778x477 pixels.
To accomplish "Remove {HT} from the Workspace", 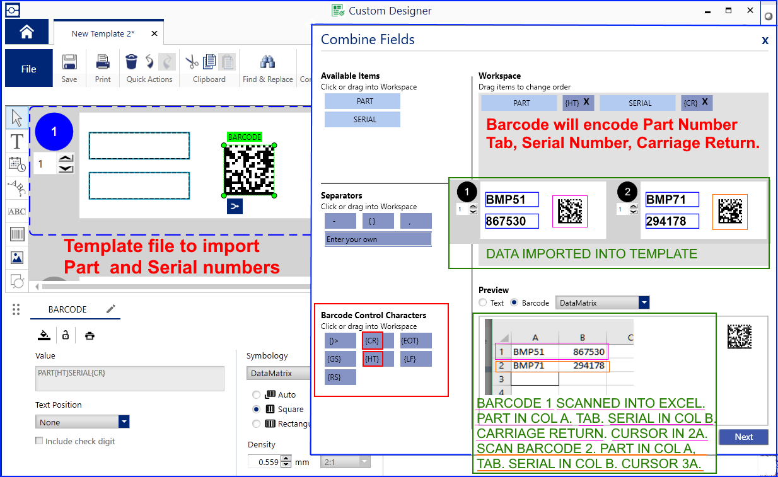I will pyautogui.click(x=586, y=101).
